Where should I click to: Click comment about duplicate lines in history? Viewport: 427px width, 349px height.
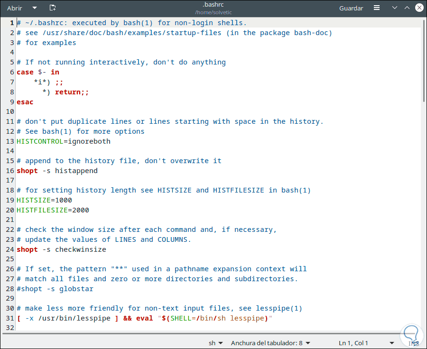[x=170, y=122]
